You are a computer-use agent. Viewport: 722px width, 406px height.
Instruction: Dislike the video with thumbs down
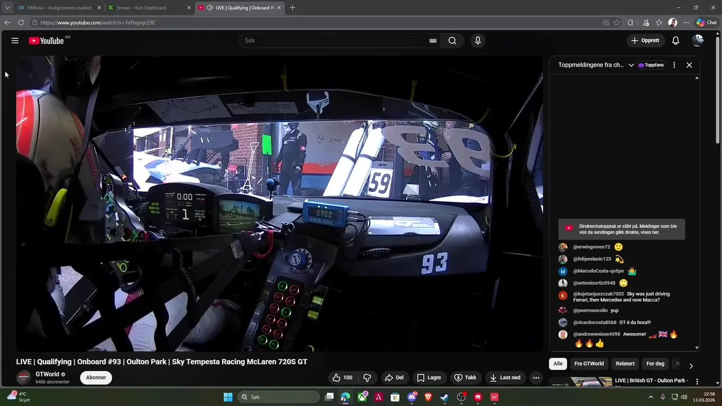pyautogui.click(x=367, y=378)
